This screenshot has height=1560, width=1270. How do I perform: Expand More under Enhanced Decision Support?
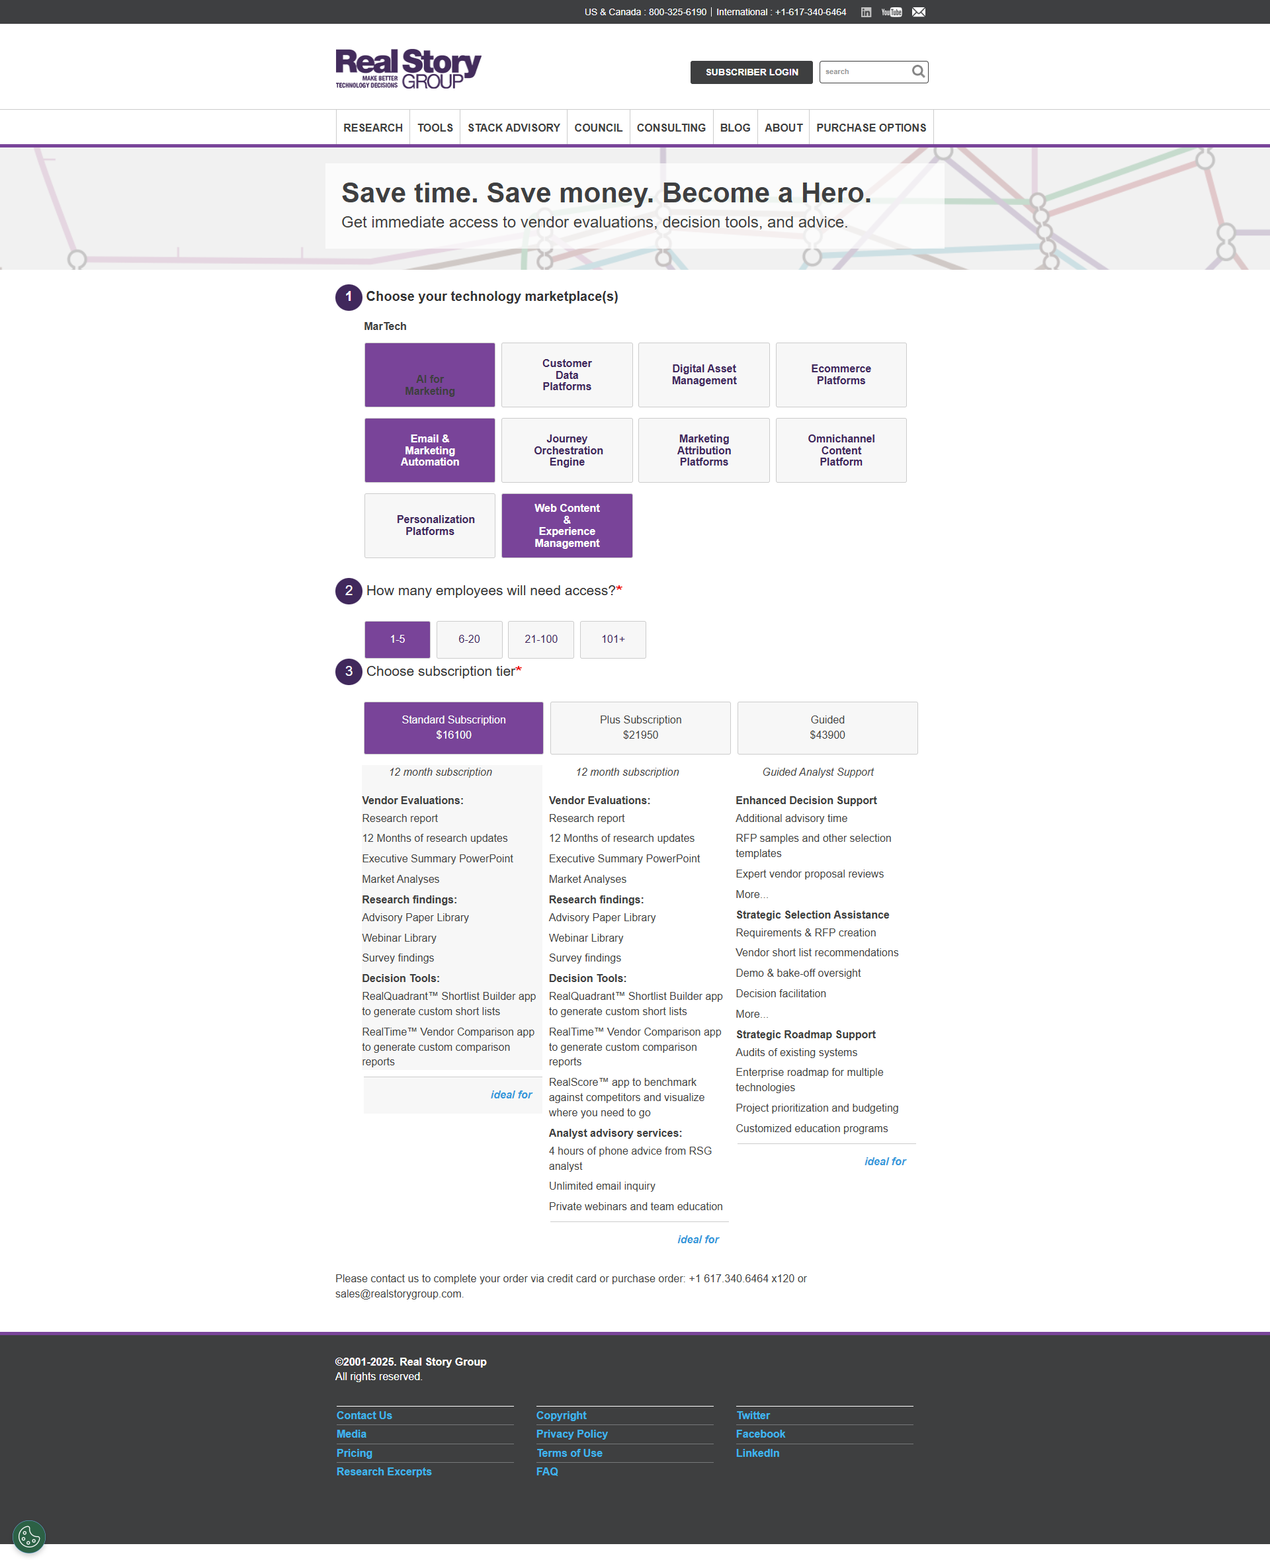point(751,893)
